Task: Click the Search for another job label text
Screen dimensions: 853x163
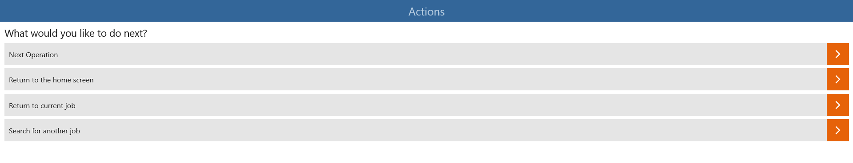Action: point(44,131)
